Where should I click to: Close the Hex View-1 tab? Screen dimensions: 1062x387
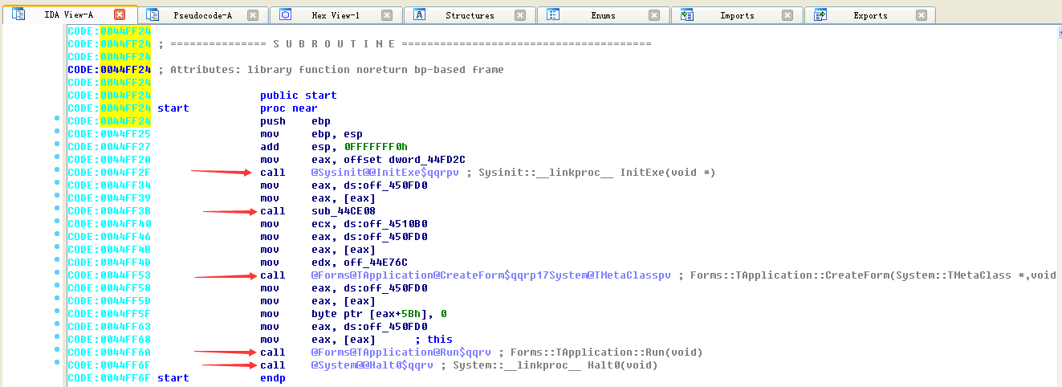387,15
